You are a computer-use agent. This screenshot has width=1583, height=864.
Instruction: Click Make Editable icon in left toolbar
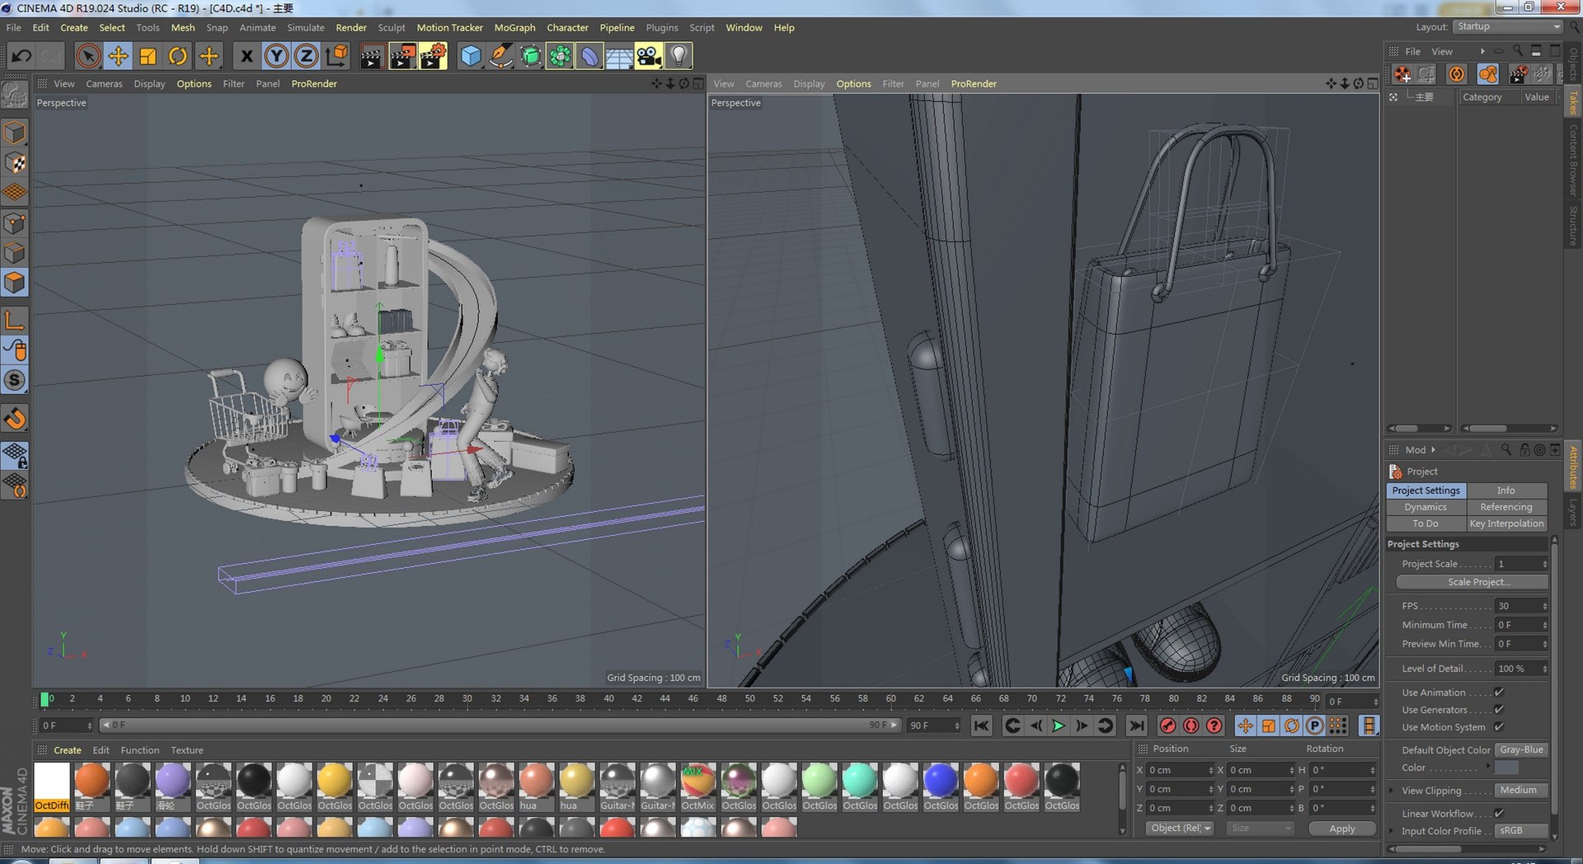[x=15, y=96]
